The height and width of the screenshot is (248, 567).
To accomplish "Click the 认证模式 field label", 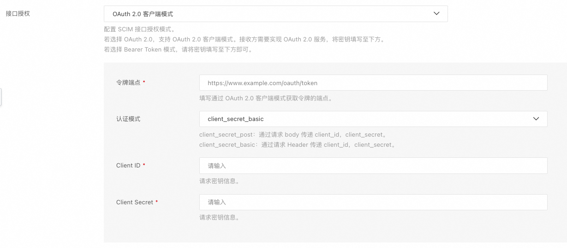I will 128,119.
